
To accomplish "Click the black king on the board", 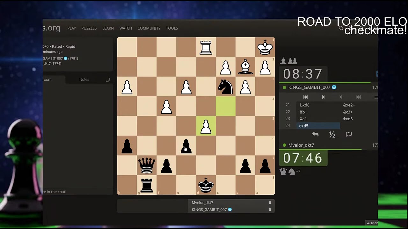I will [x=206, y=185].
